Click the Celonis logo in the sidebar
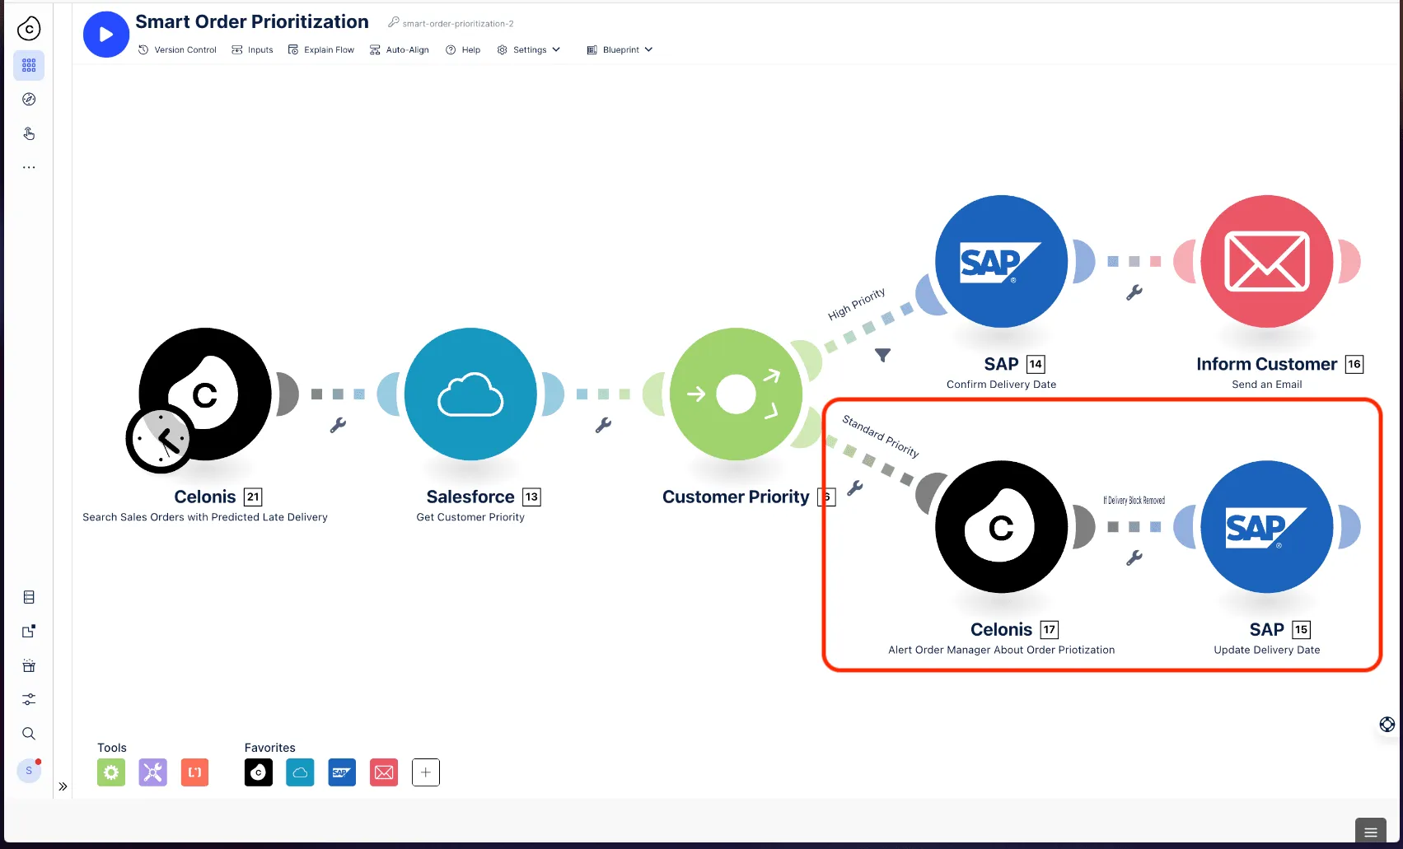 pyautogui.click(x=29, y=29)
